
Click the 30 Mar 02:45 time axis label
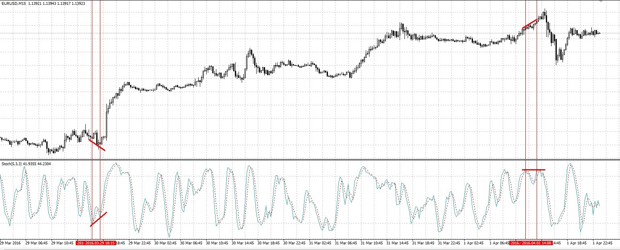tap(166, 243)
